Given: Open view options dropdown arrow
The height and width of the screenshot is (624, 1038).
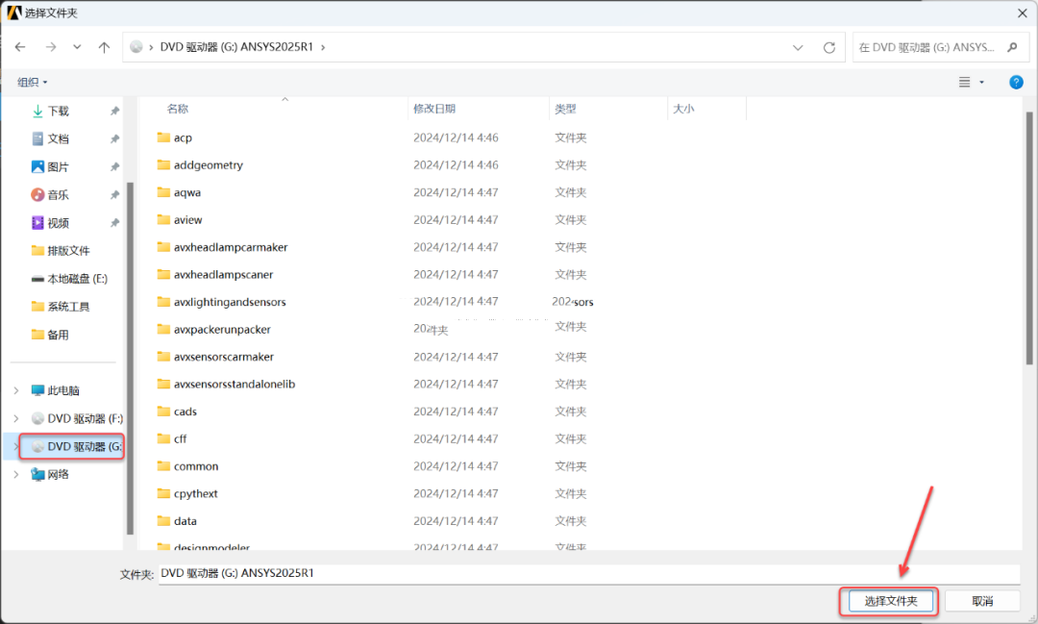Looking at the screenshot, I should (981, 82).
